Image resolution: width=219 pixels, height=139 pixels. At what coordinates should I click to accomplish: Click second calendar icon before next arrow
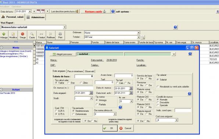(43, 11)
